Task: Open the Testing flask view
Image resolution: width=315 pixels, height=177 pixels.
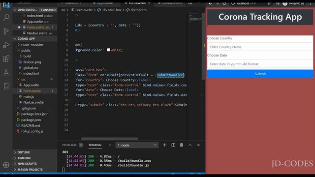Action: pyautogui.click(x=6, y=72)
